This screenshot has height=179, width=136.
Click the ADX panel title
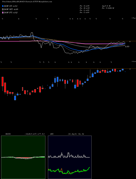coord(52,134)
